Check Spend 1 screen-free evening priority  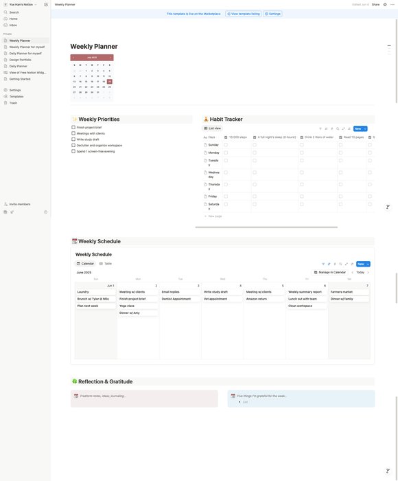pos(73,151)
